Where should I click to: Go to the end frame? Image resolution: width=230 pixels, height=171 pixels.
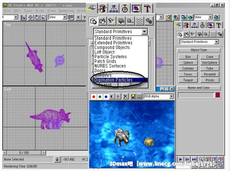(x=194, y=159)
